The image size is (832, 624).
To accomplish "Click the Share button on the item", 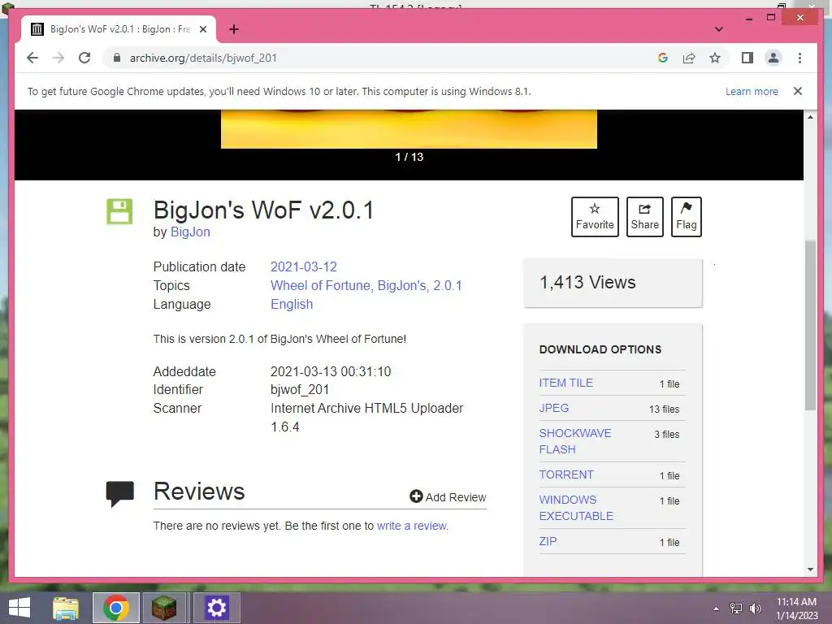I will point(644,216).
